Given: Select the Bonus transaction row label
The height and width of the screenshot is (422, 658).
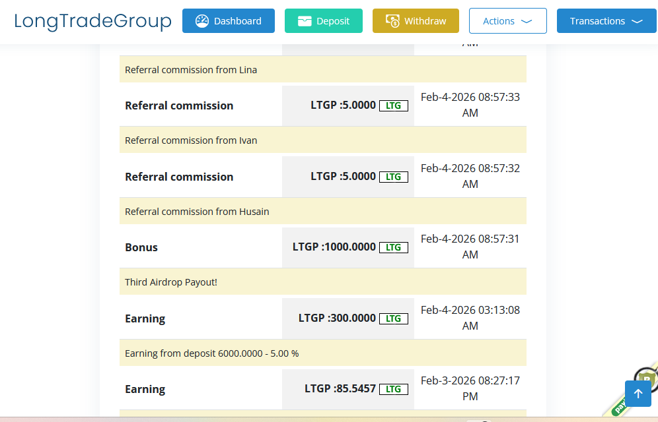Looking at the screenshot, I should [141, 247].
